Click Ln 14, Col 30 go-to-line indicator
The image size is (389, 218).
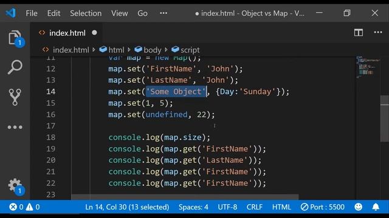point(127,207)
